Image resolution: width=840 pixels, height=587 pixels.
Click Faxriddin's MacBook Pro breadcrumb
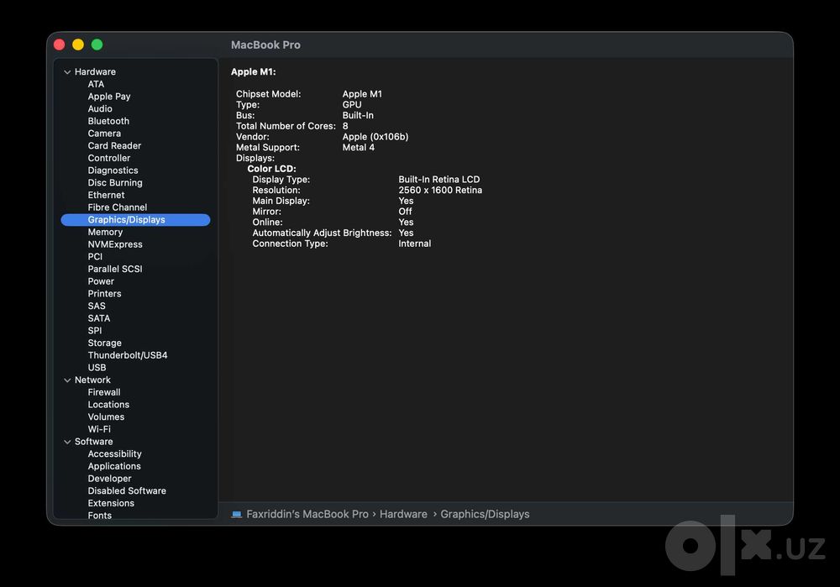307,514
